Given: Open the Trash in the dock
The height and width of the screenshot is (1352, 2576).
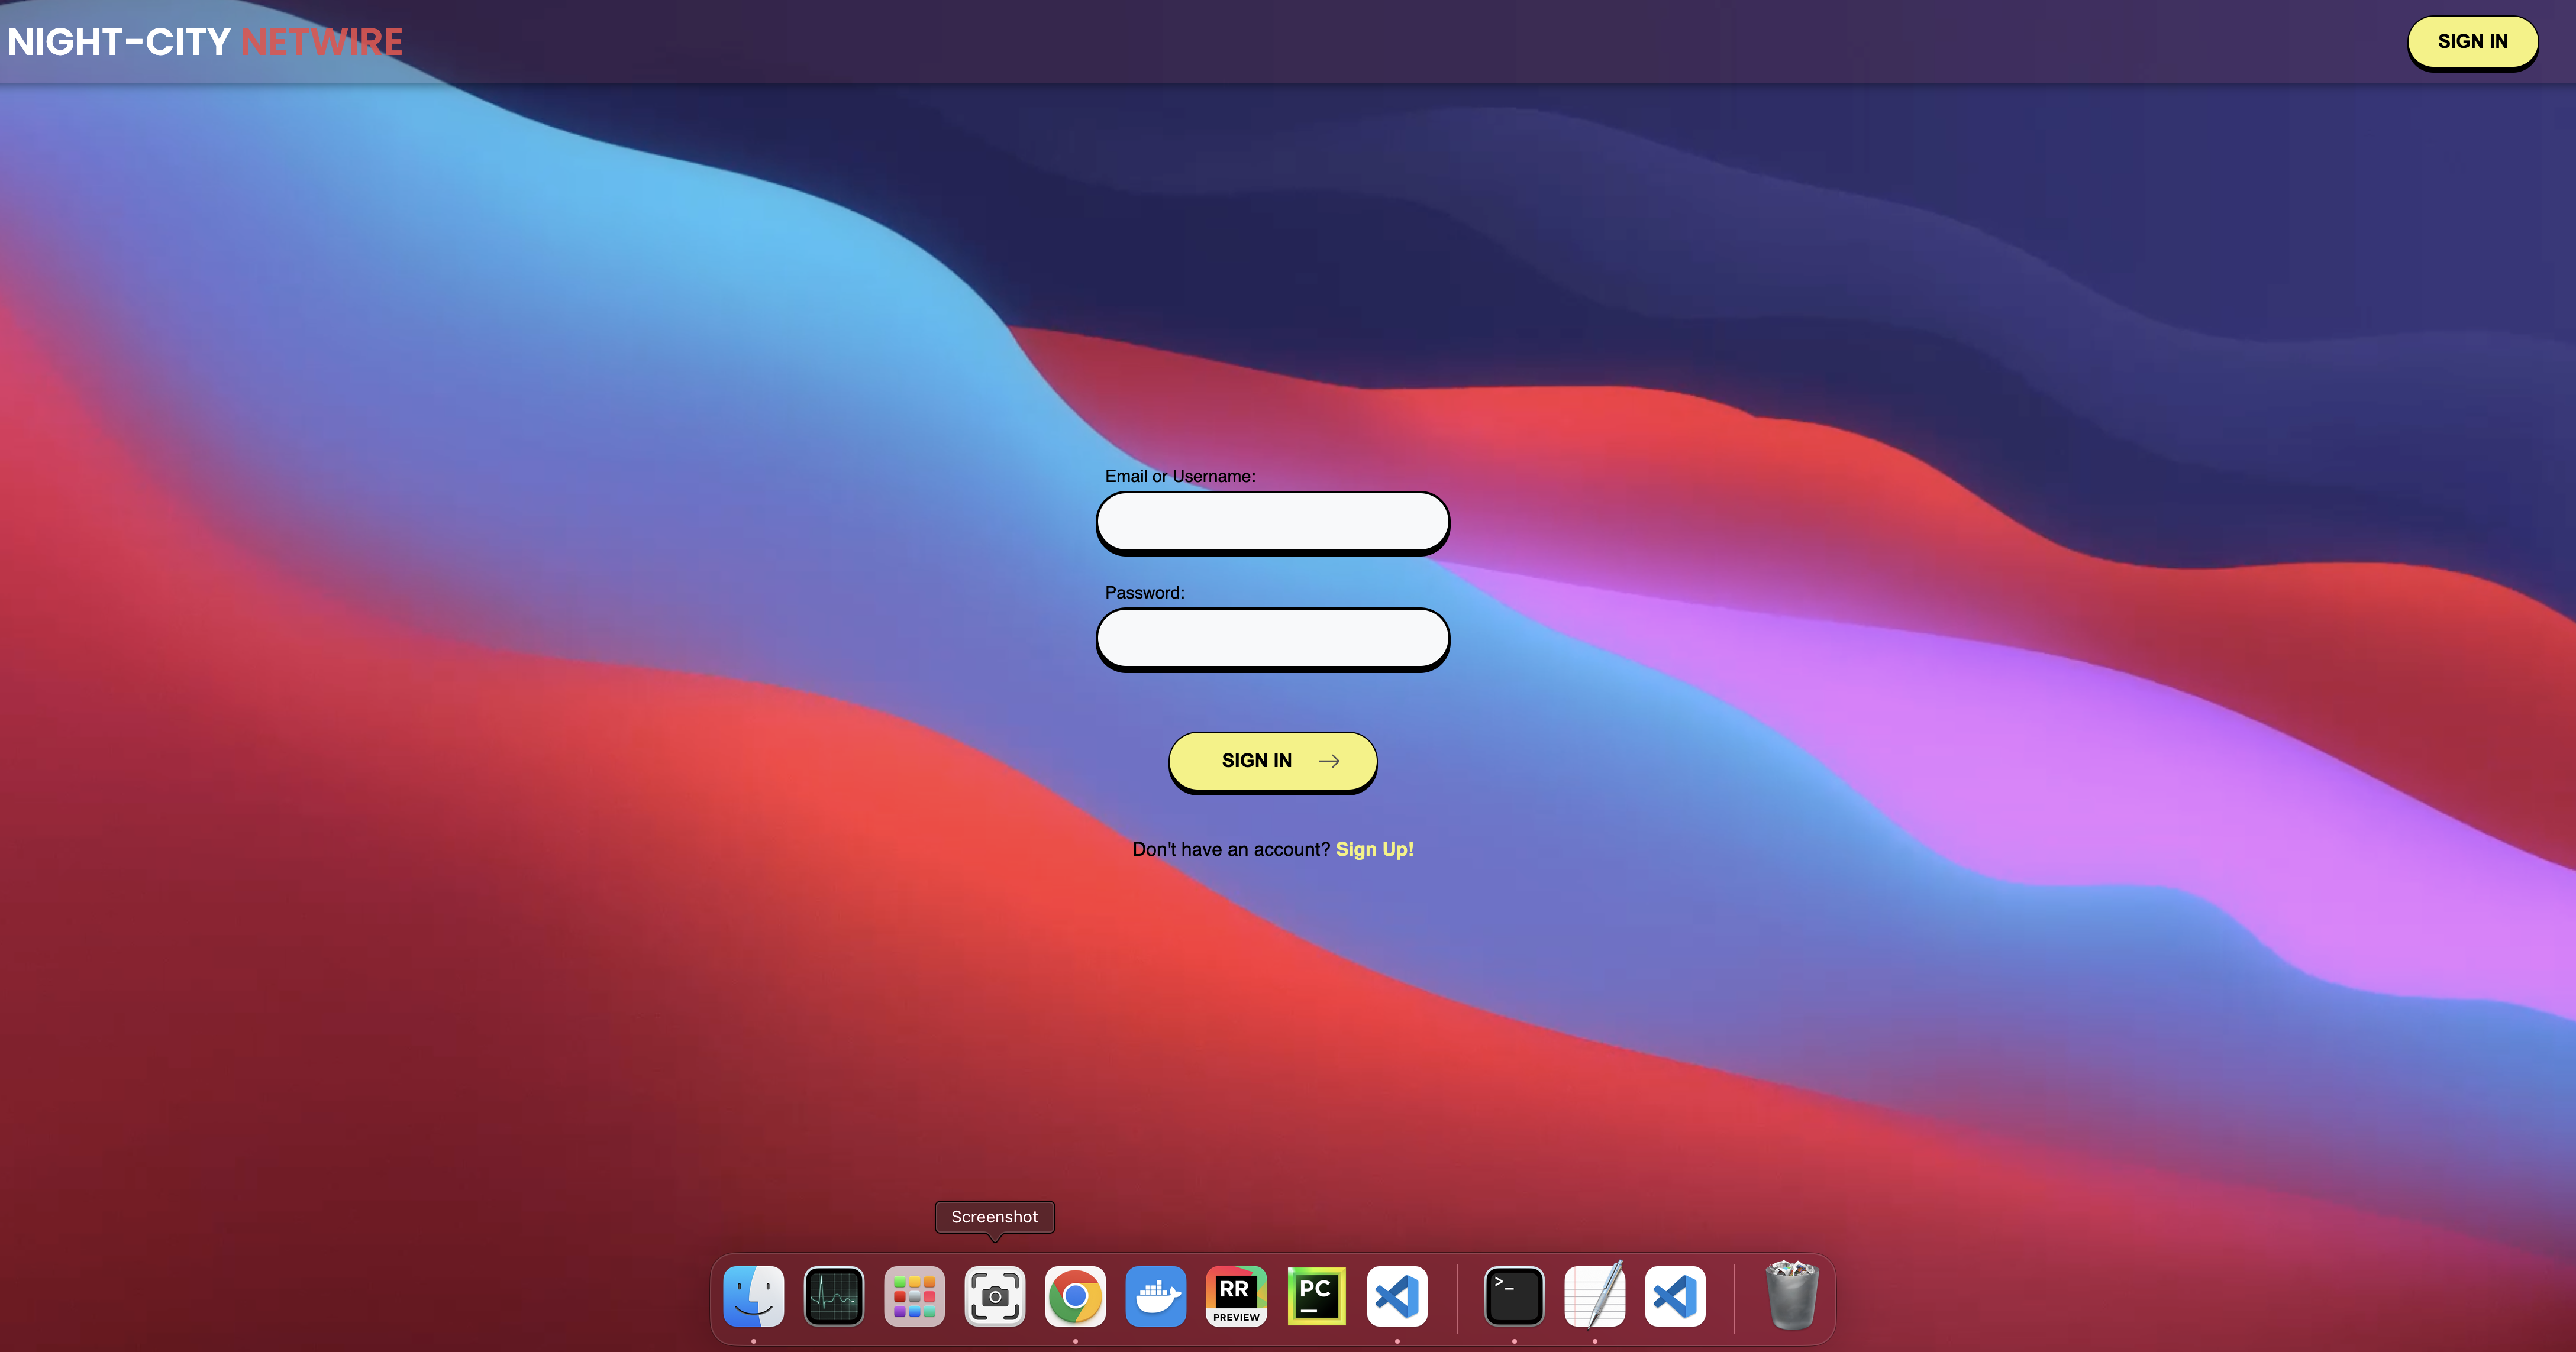Looking at the screenshot, I should (1792, 1296).
